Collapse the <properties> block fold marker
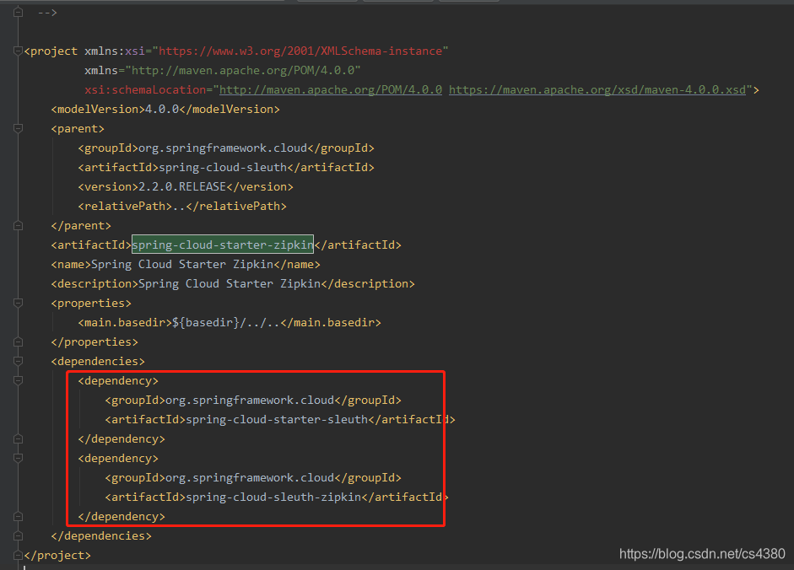794x570 pixels. pos(19,304)
